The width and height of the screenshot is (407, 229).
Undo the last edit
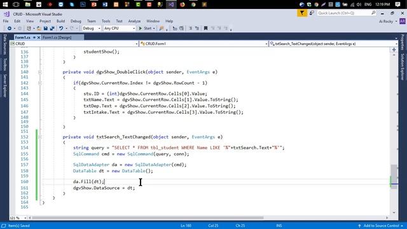(61, 28)
